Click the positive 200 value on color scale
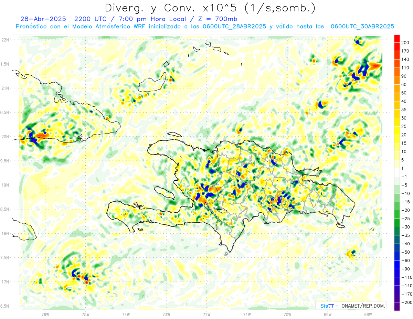This screenshot has height=319, width=413. (x=405, y=42)
